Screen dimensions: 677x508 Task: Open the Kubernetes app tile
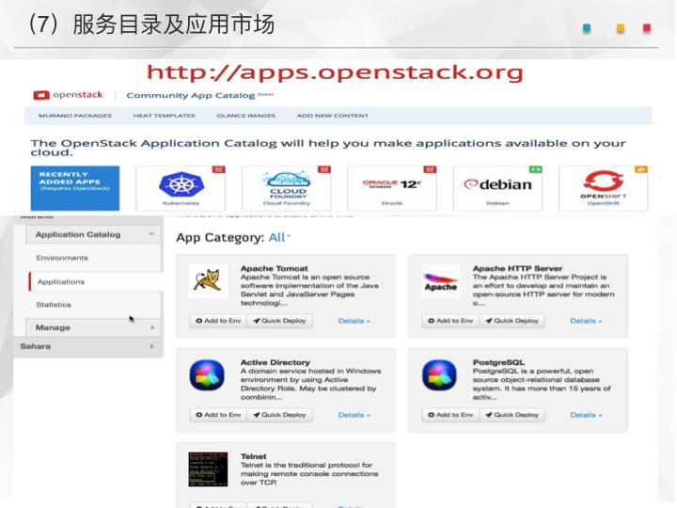[x=181, y=188]
